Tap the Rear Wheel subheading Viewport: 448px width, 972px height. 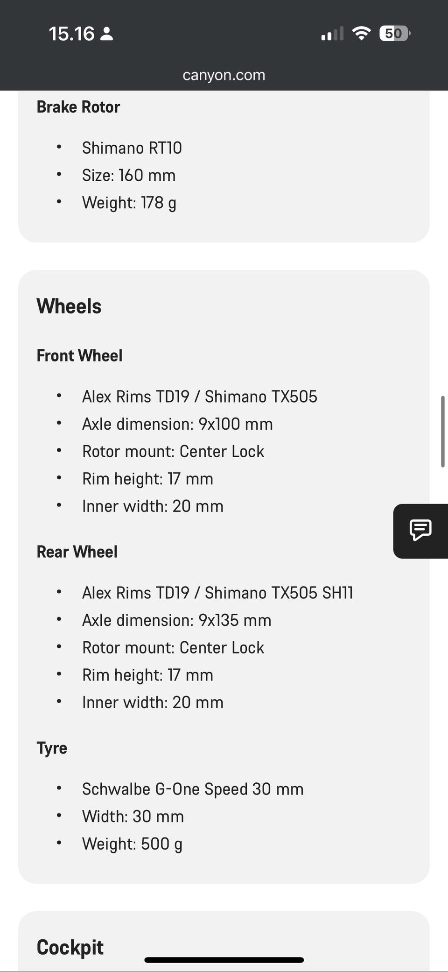pyautogui.click(x=77, y=552)
